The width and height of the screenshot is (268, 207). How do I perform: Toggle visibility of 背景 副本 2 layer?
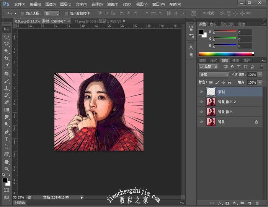(201, 102)
